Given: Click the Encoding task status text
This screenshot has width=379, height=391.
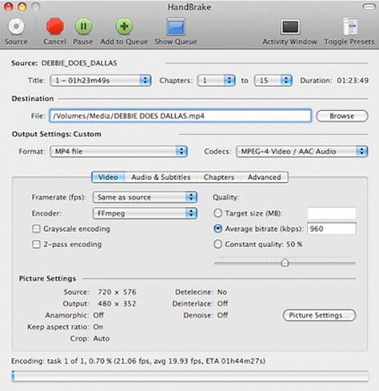Looking at the screenshot, I should pos(138,361).
